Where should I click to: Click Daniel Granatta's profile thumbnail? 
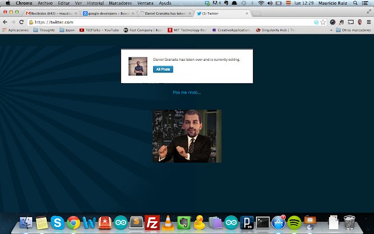coord(138,66)
